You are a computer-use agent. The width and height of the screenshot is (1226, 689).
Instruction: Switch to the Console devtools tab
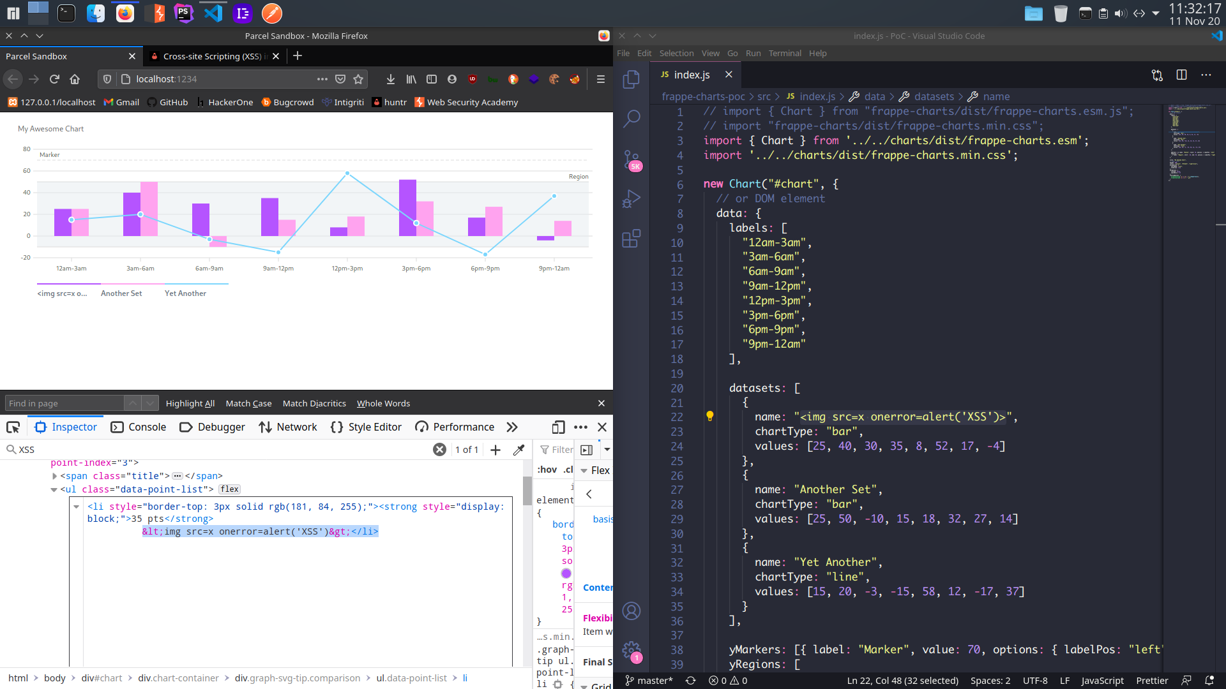click(x=139, y=427)
